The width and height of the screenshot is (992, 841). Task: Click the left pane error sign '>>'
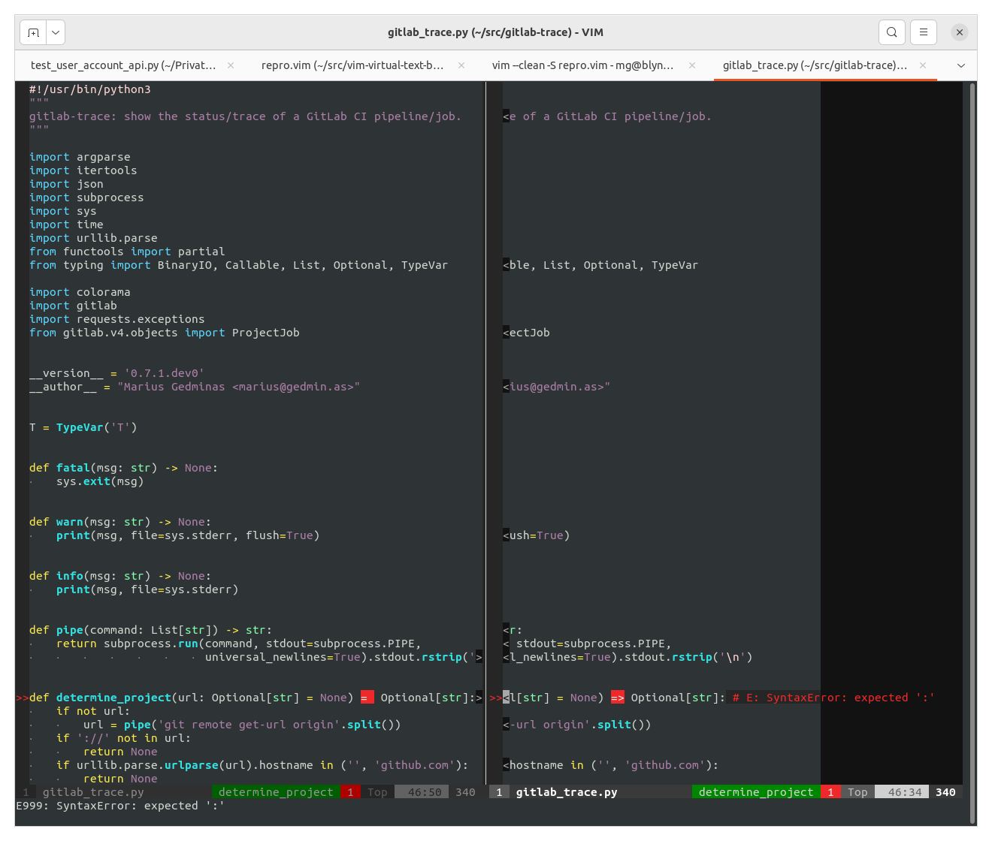[x=23, y=698]
